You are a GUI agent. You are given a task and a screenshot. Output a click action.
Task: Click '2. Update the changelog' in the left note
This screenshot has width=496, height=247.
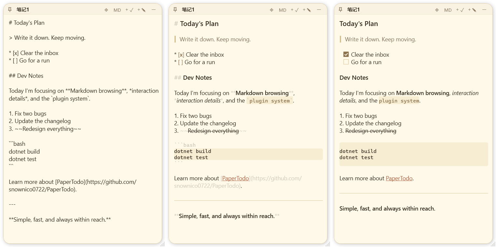[40, 121]
